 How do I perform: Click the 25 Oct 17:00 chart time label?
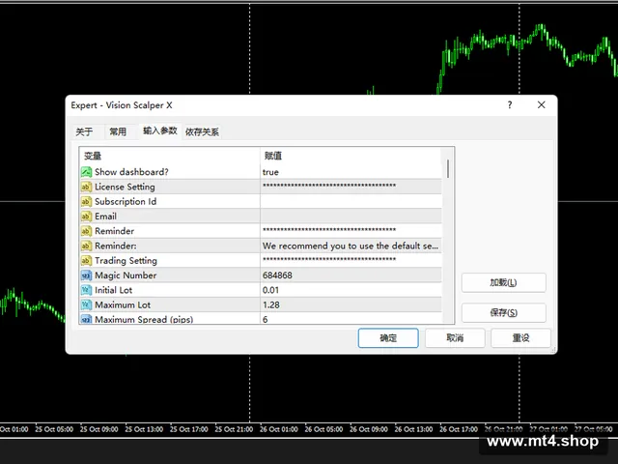coord(189,429)
